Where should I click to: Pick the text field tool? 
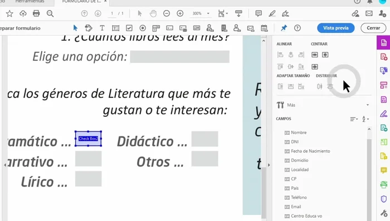click(x=116, y=28)
